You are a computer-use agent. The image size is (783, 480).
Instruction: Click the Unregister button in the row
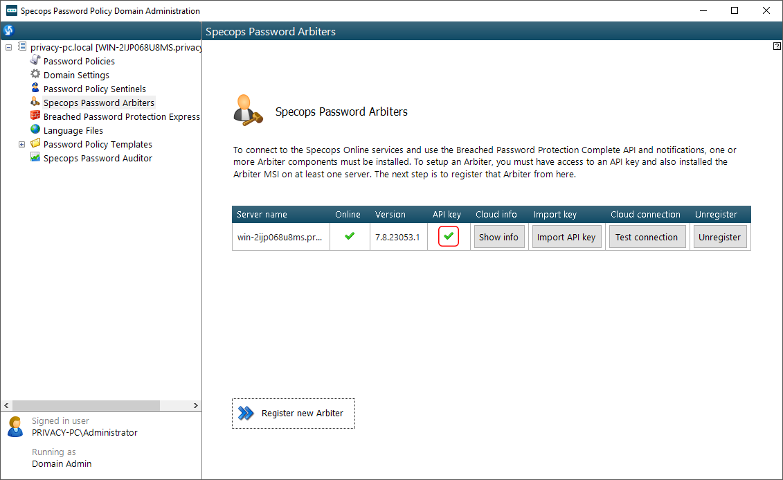(719, 238)
